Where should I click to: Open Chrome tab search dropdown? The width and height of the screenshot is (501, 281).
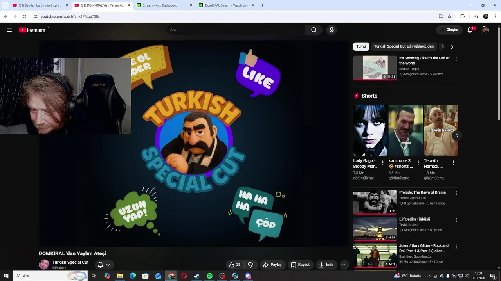(5, 5)
